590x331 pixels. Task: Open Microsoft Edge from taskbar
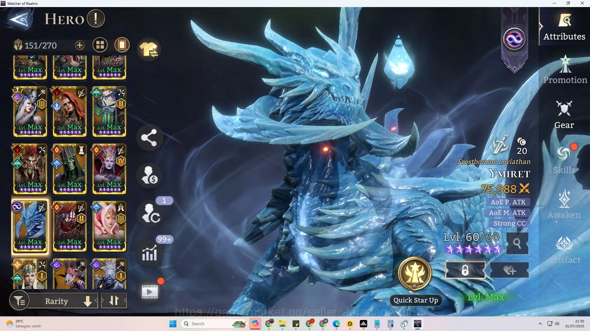pyautogui.click(x=336, y=324)
